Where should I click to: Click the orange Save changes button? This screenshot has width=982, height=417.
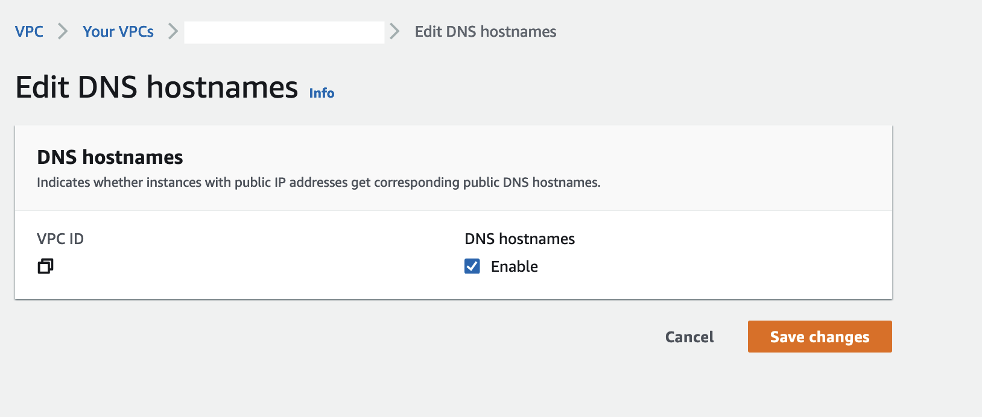tap(819, 337)
